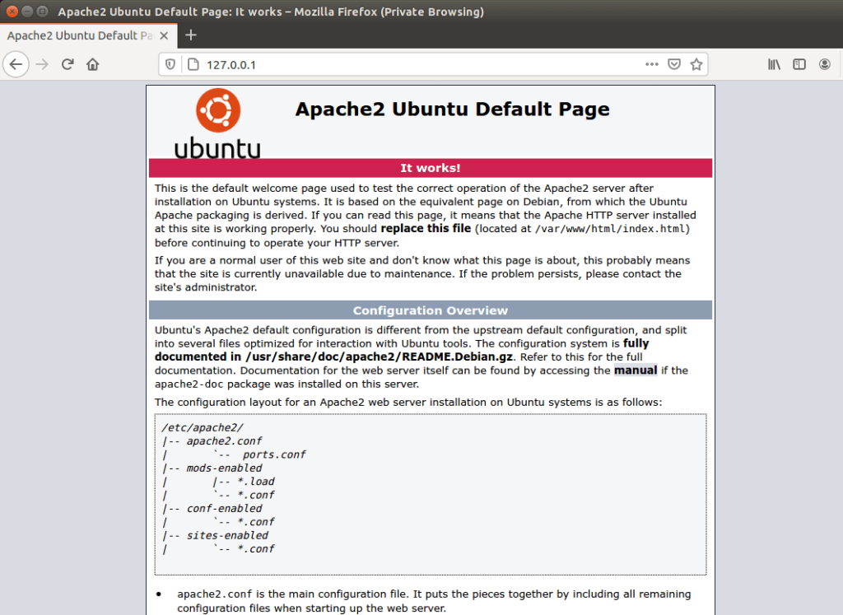
Task: Open the Firefox Account menu
Action: pos(824,64)
